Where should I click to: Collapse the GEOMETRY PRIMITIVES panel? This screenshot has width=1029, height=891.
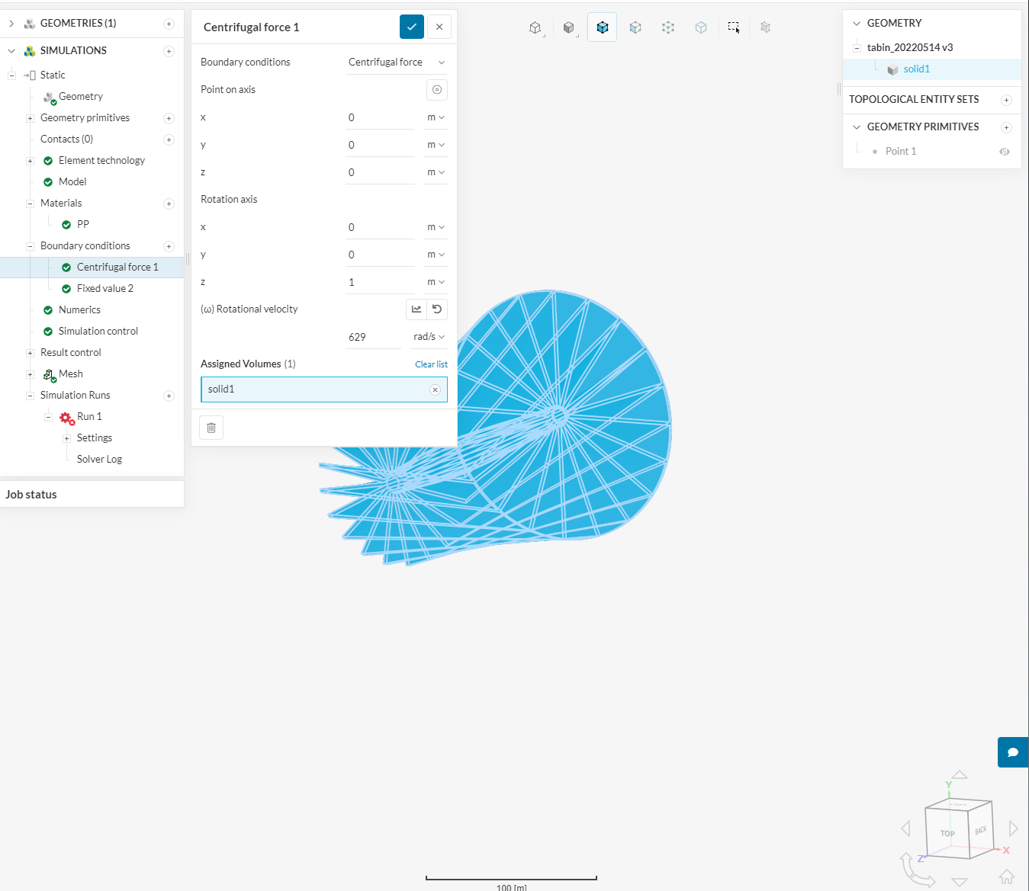click(x=857, y=127)
